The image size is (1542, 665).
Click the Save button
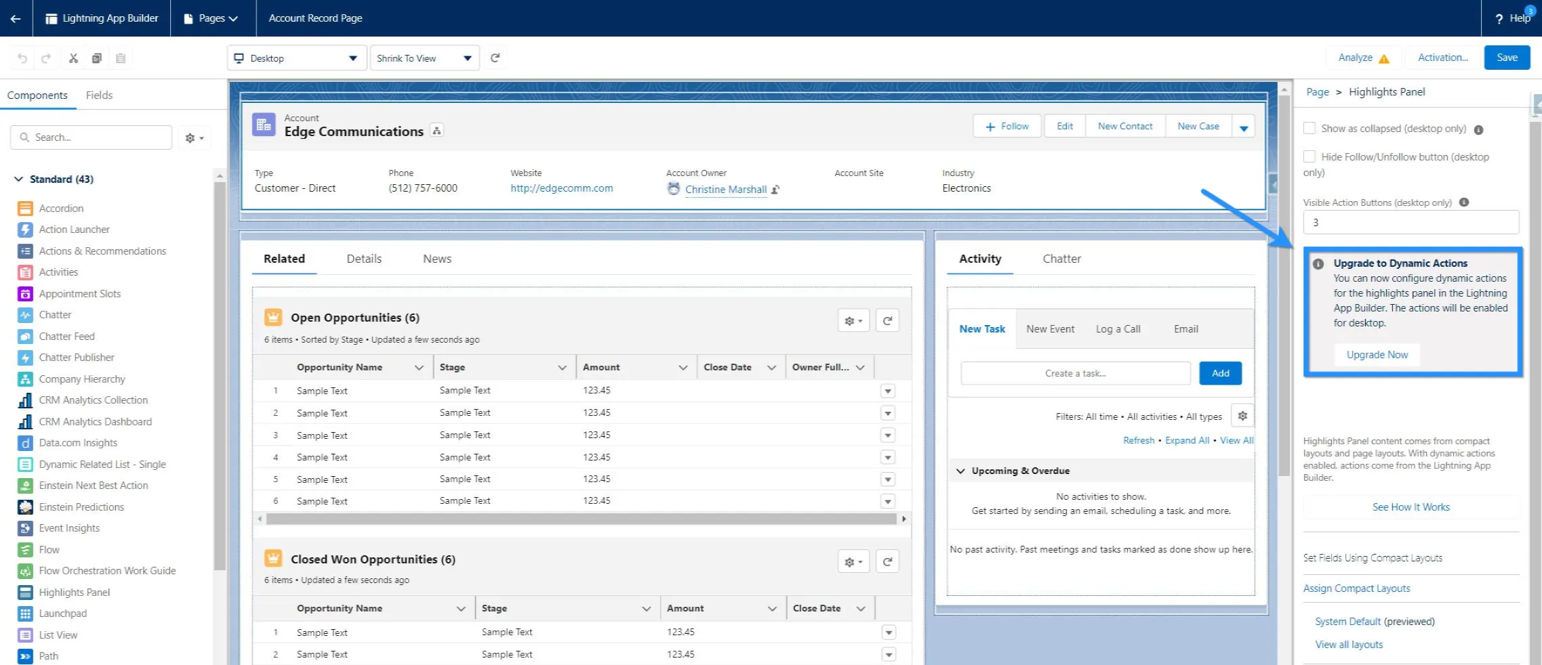tap(1507, 58)
